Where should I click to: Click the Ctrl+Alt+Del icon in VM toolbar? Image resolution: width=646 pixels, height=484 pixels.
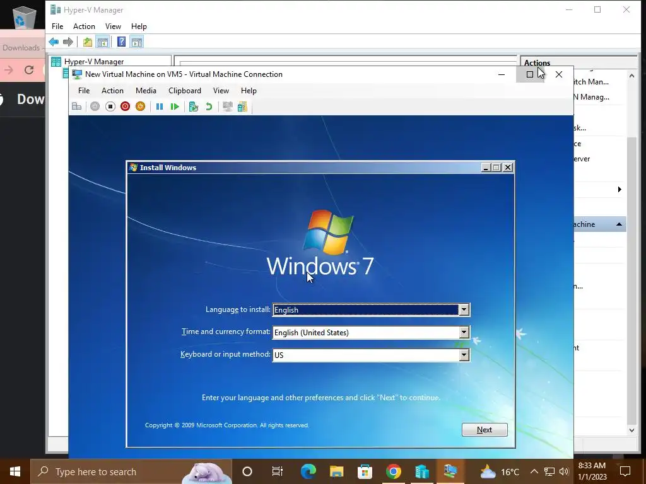(76, 107)
